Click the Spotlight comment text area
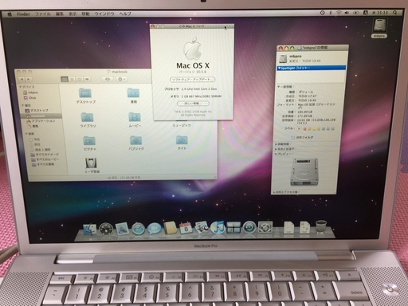The height and width of the screenshot is (306, 408). pos(311,76)
